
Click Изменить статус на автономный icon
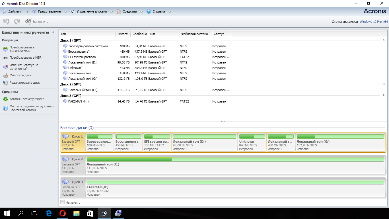[x=5, y=67]
